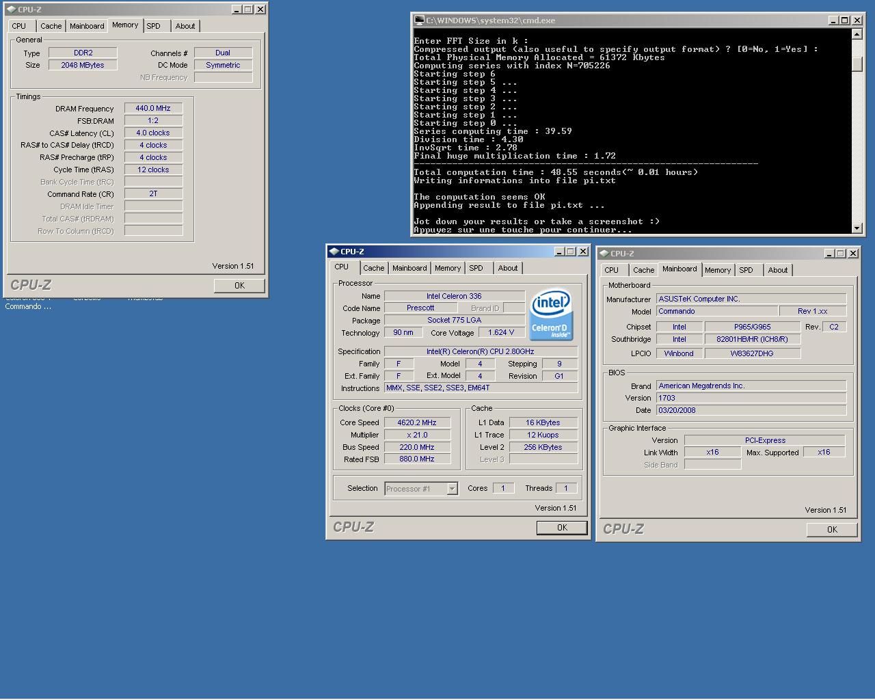
Task: Minimize the CPU-Z memory window
Action: [x=237, y=10]
